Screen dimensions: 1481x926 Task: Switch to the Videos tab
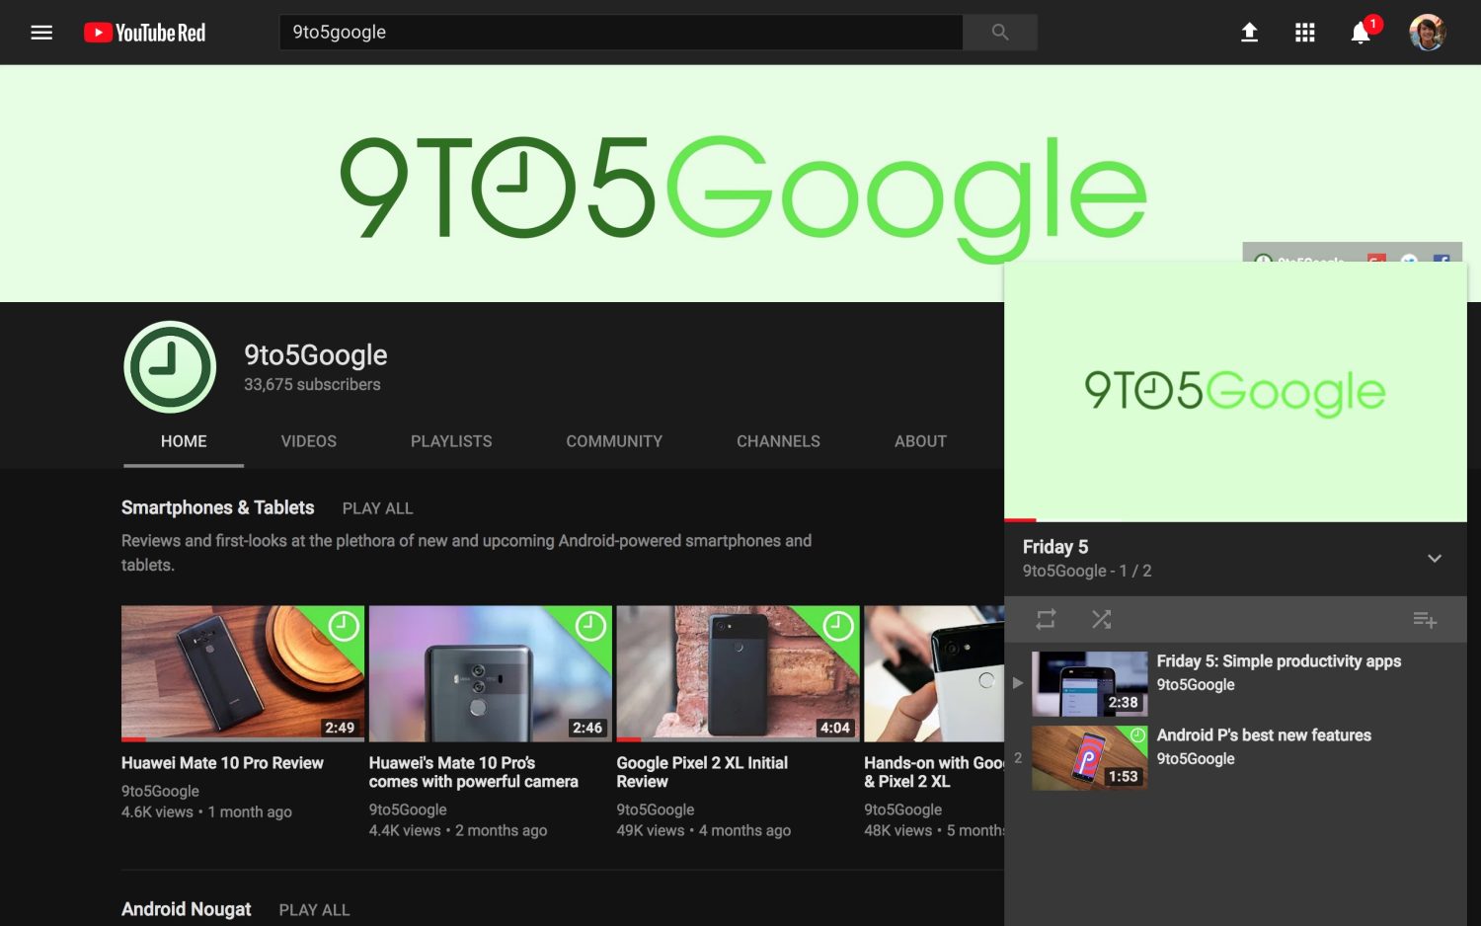[x=308, y=441]
